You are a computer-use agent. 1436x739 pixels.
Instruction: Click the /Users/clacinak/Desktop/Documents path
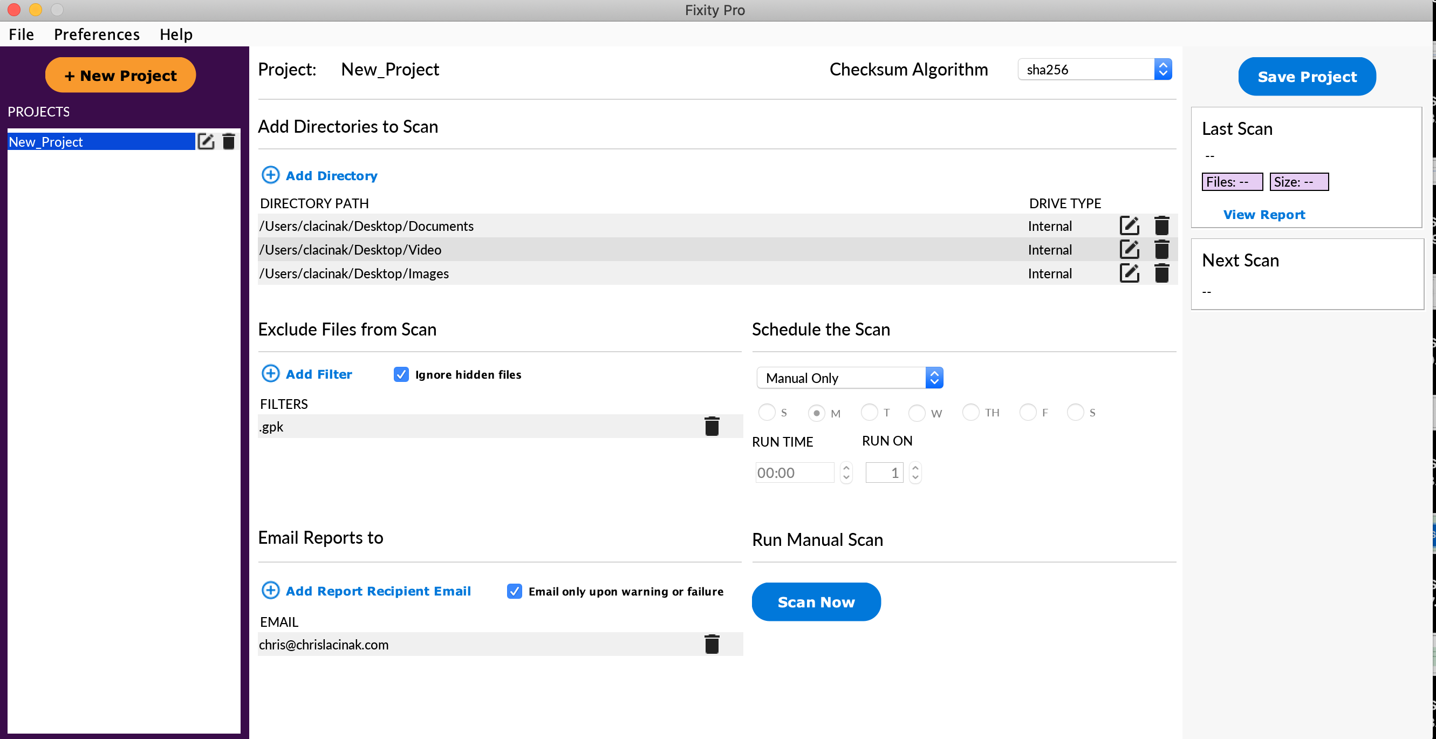pos(366,225)
